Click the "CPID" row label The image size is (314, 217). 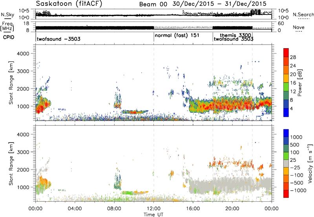coord(9,37)
